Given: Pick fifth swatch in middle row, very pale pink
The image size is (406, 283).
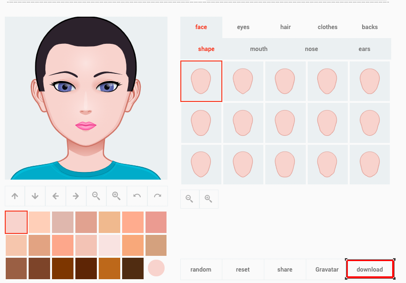Looking at the screenshot, I should [110, 245].
